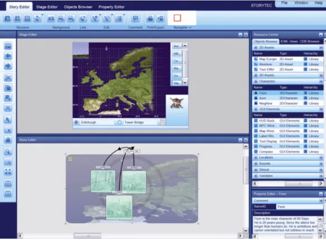Click the Copy icon in left sidebar
The height and width of the screenshot is (240, 326).
[x=8, y=88]
